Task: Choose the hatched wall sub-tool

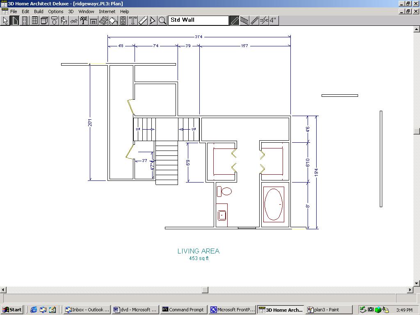Action: point(254,21)
